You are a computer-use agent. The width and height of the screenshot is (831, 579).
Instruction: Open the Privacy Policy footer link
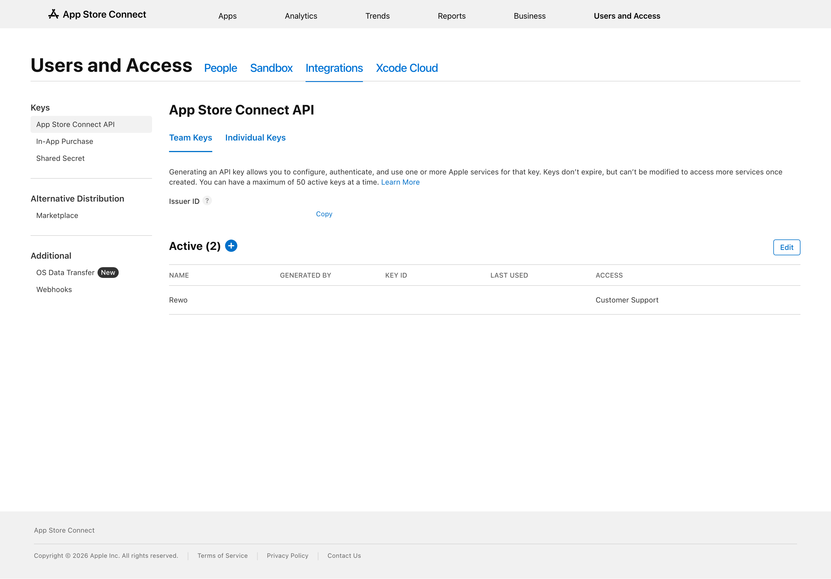[x=287, y=556]
